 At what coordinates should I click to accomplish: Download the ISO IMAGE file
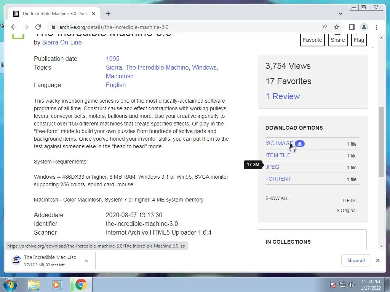pos(279,143)
